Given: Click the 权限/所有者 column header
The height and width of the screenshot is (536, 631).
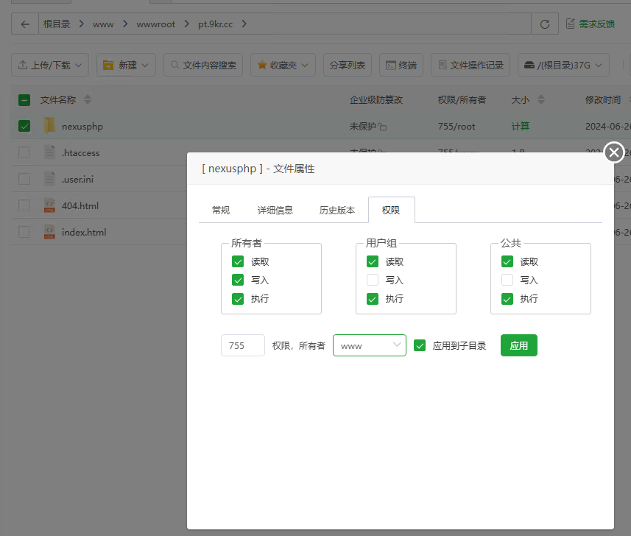Looking at the screenshot, I should click(x=462, y=100).
